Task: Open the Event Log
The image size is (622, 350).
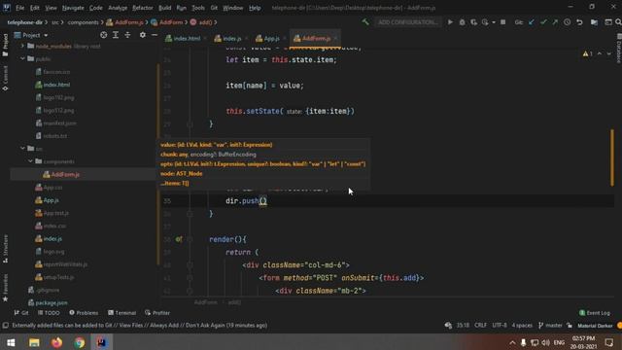Action: [594, 313]
